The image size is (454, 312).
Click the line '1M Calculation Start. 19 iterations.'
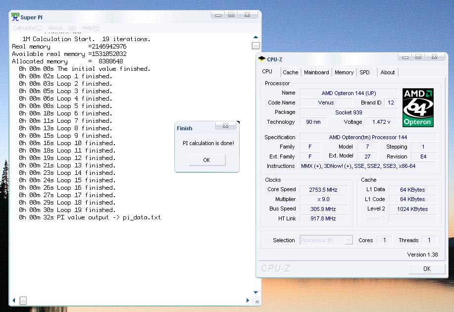(86, 39)
